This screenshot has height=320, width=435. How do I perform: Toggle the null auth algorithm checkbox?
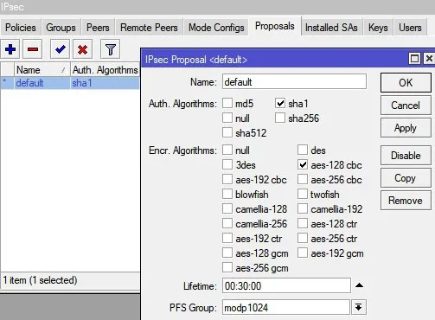(x=227, y=118)
